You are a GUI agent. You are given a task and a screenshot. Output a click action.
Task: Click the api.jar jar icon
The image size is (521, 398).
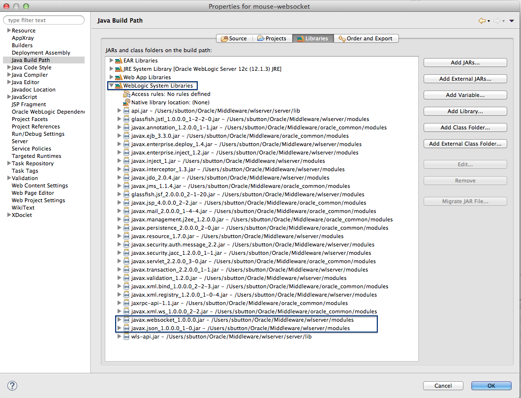(x=126, y=111)
